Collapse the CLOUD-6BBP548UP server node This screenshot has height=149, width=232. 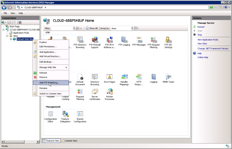pos(3,30)
